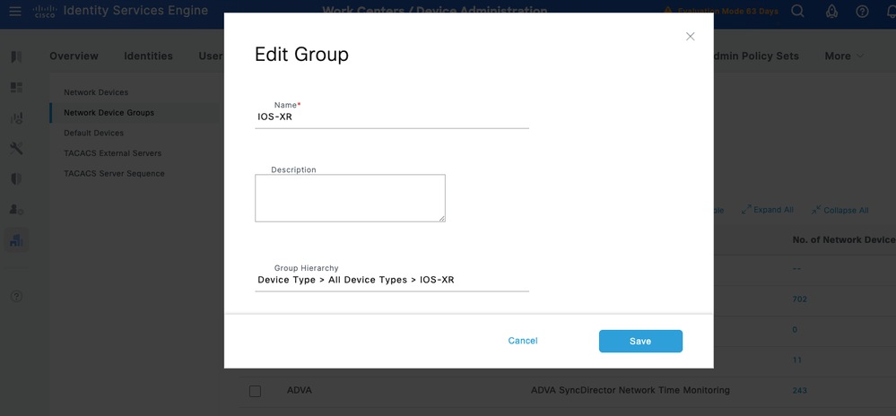Open the interactive help sidebar icon
This screenshot has width=896, height=416.
click(16, 296)
